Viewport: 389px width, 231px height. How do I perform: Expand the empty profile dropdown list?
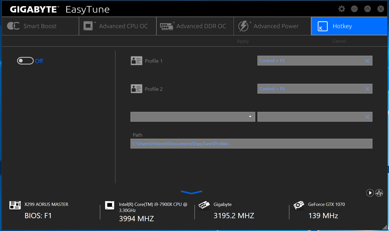coord(250,117)
